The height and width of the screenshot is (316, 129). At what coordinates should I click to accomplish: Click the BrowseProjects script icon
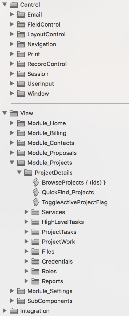(x=36, y=183)
